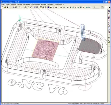Switch to the XZ plane view
Viewport: 111px width, 105px height.
[53, 7]
